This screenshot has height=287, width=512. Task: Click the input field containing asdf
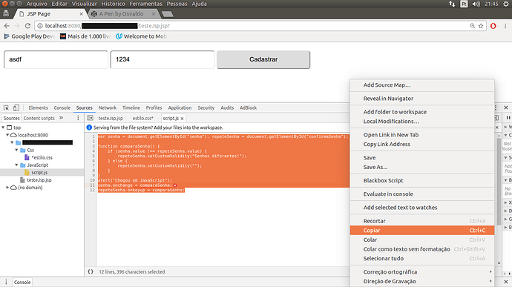(56, 59)
